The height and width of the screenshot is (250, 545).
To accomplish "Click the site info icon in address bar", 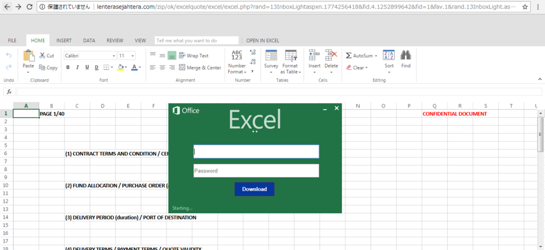I will pos(42,6).
